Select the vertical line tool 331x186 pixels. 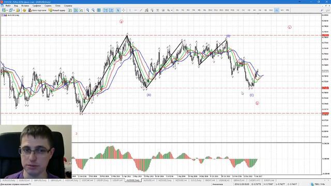coord(130,10)
